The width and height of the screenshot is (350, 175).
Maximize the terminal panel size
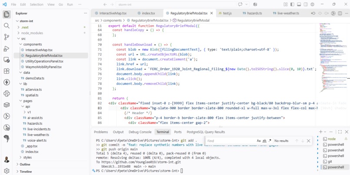[340, 132]
